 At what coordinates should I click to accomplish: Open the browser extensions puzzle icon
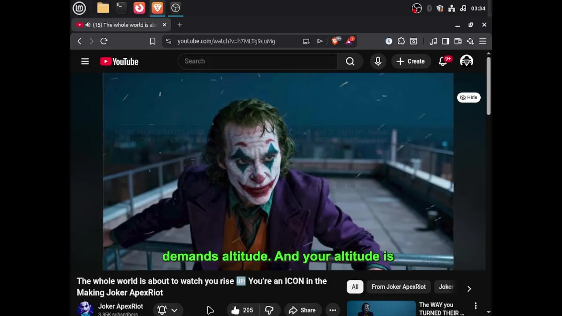coord(401,41)
